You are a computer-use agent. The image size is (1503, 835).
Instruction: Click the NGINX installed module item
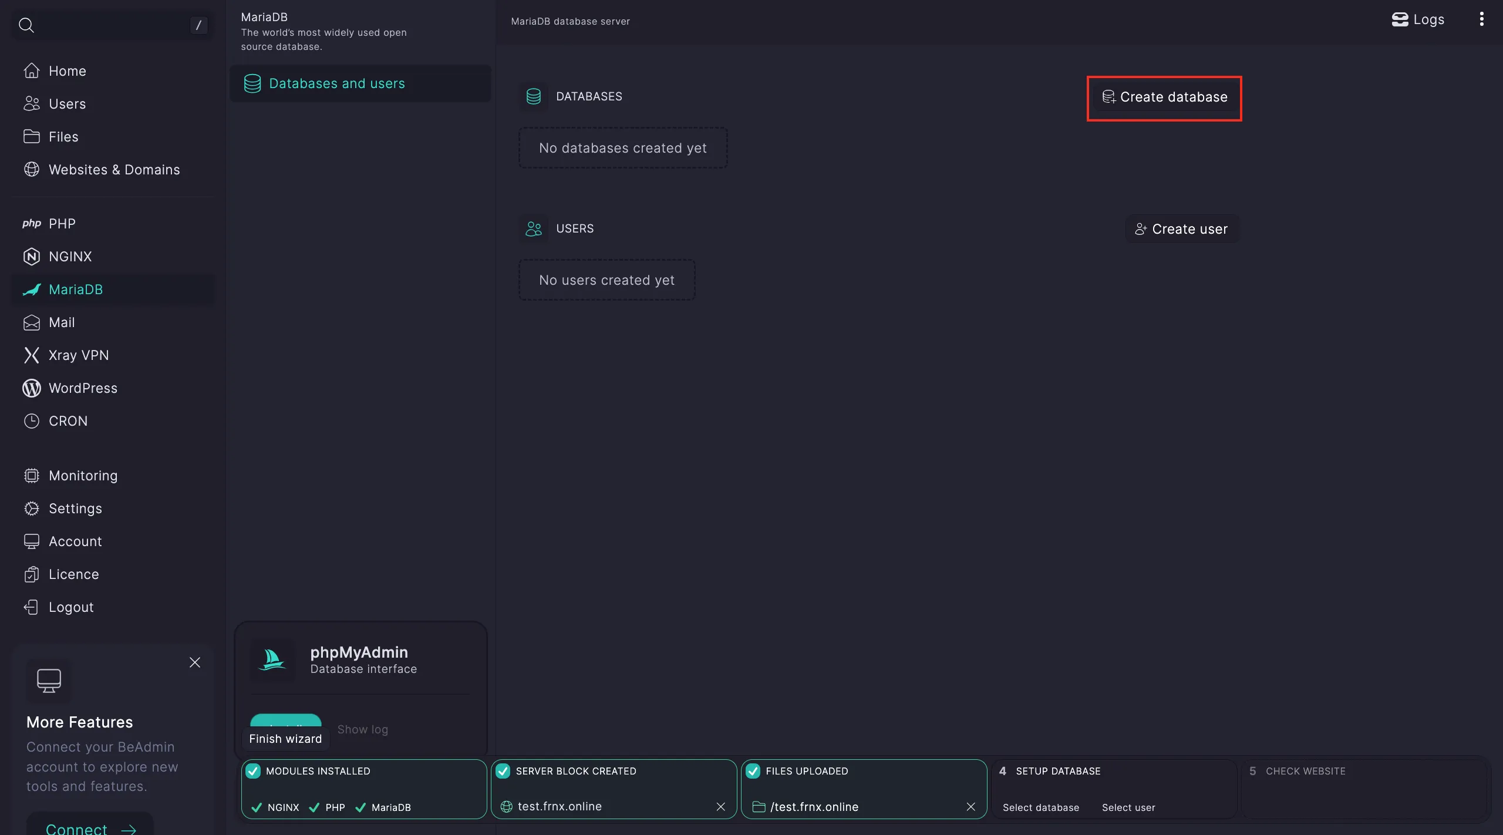(x=275, y=807)
